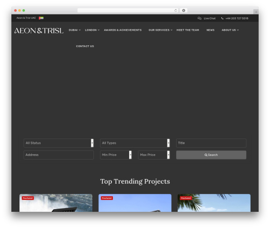This screenshot has height=228, width=270.
Task: Click Top Trending Projects heading
Action: 135,182
